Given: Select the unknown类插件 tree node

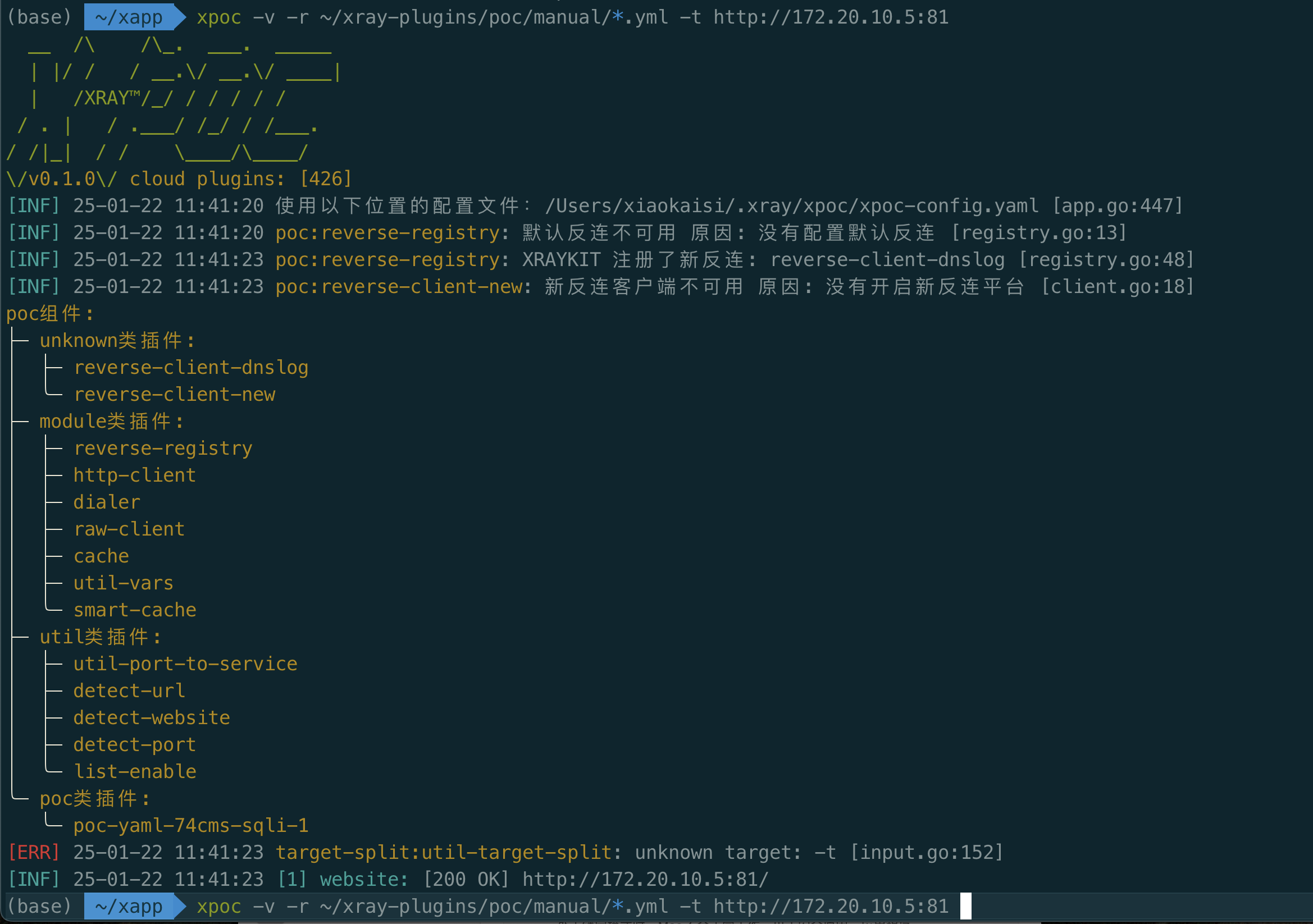Looking at the screenshot, I should point(117,341).
